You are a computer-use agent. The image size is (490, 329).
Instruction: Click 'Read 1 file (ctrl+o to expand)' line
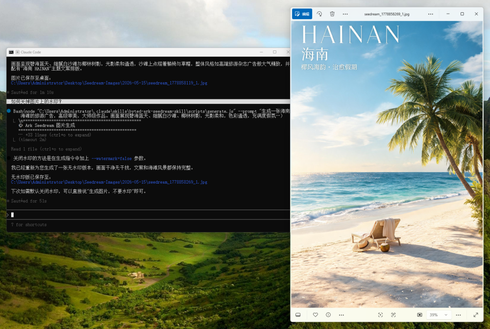[46, 149]
